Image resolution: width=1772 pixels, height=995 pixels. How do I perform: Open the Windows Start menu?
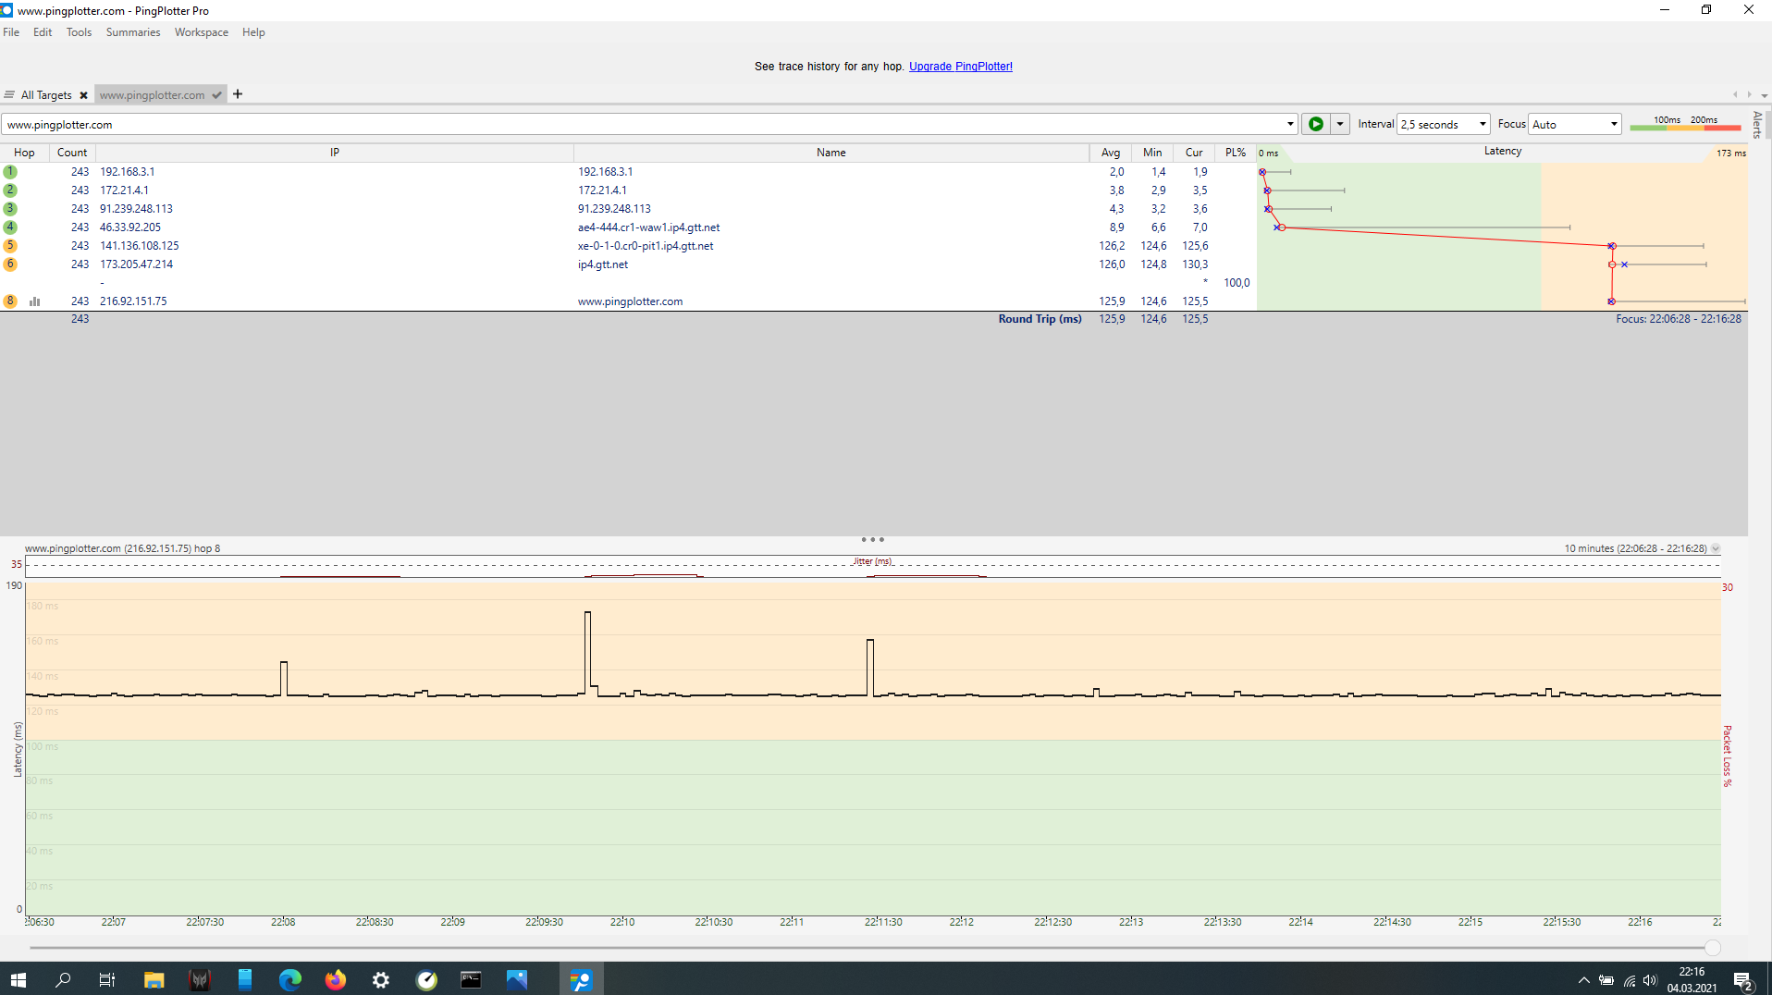(18, 979)
